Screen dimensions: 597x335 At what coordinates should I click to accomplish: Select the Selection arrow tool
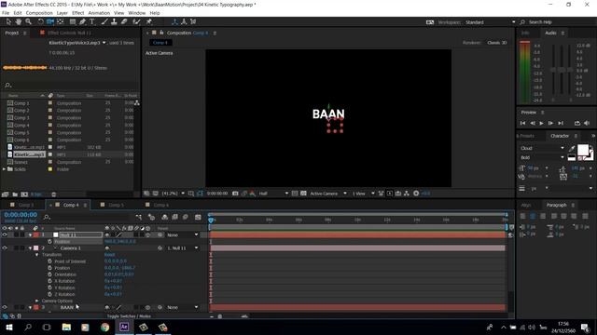click(8, 22)
